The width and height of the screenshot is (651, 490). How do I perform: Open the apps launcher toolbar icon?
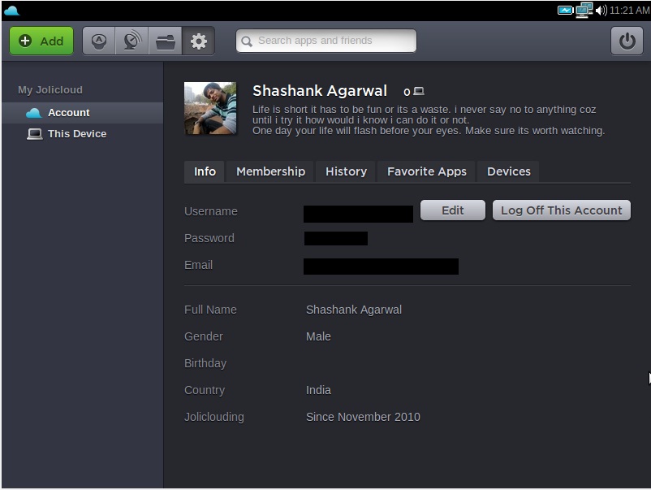point(99,41)
